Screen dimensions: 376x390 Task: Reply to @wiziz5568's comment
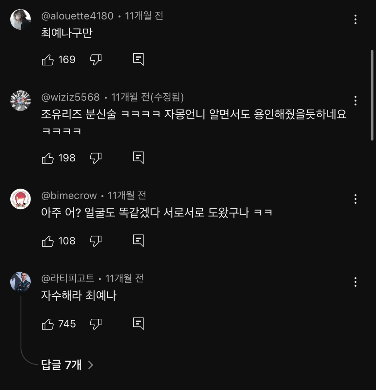click(138, 158)
